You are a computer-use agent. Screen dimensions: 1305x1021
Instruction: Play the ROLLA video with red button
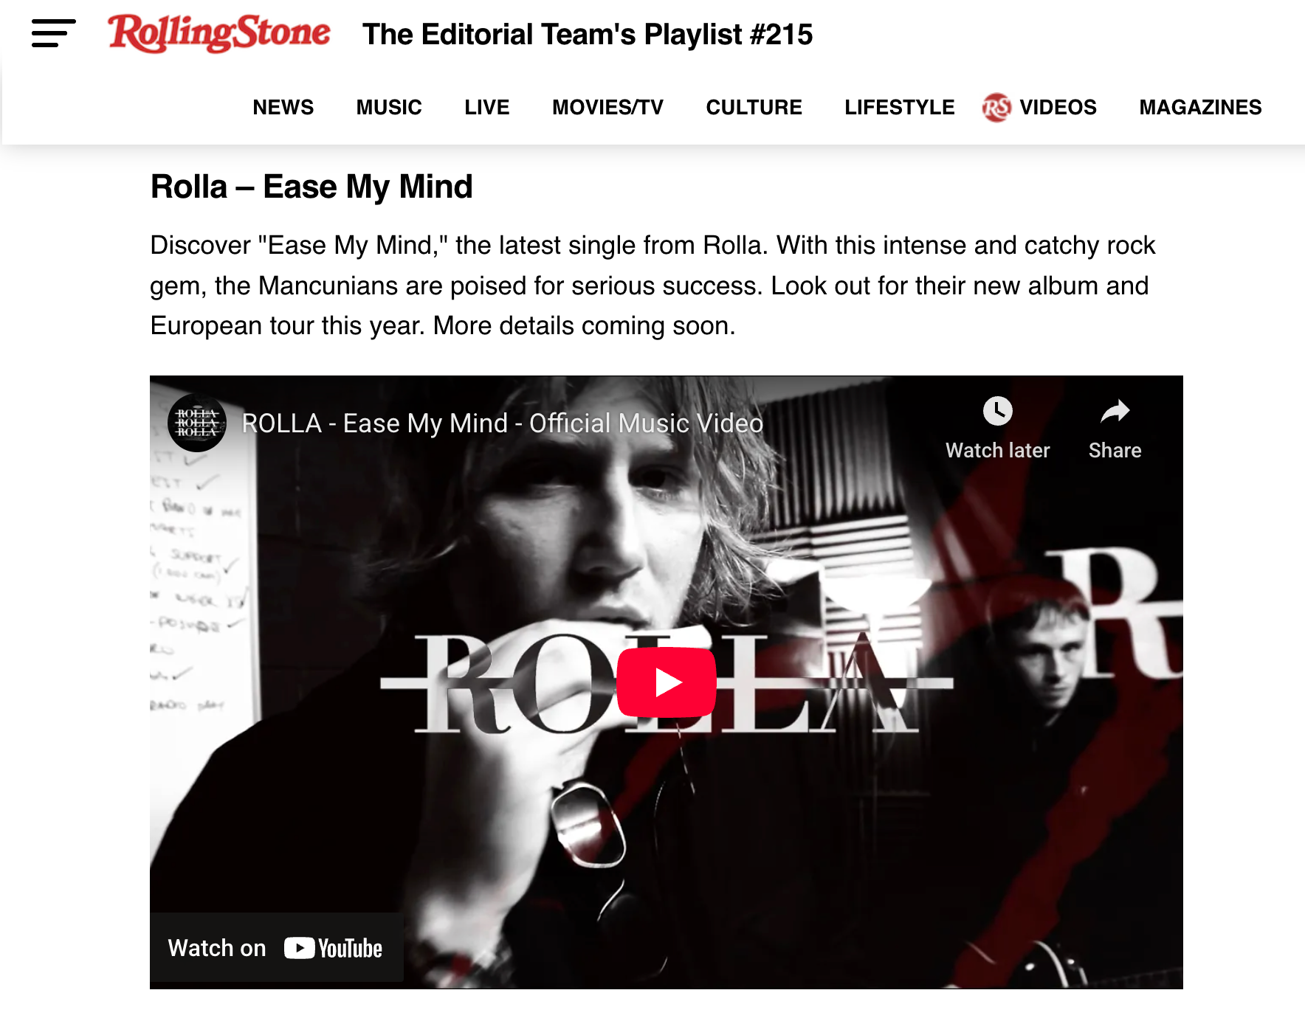tap(667, 682)
